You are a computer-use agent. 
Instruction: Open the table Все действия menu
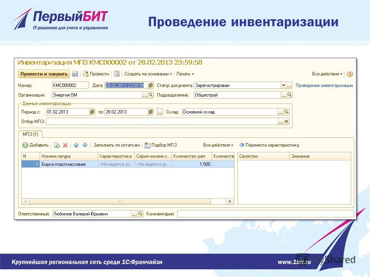point(218,145)
